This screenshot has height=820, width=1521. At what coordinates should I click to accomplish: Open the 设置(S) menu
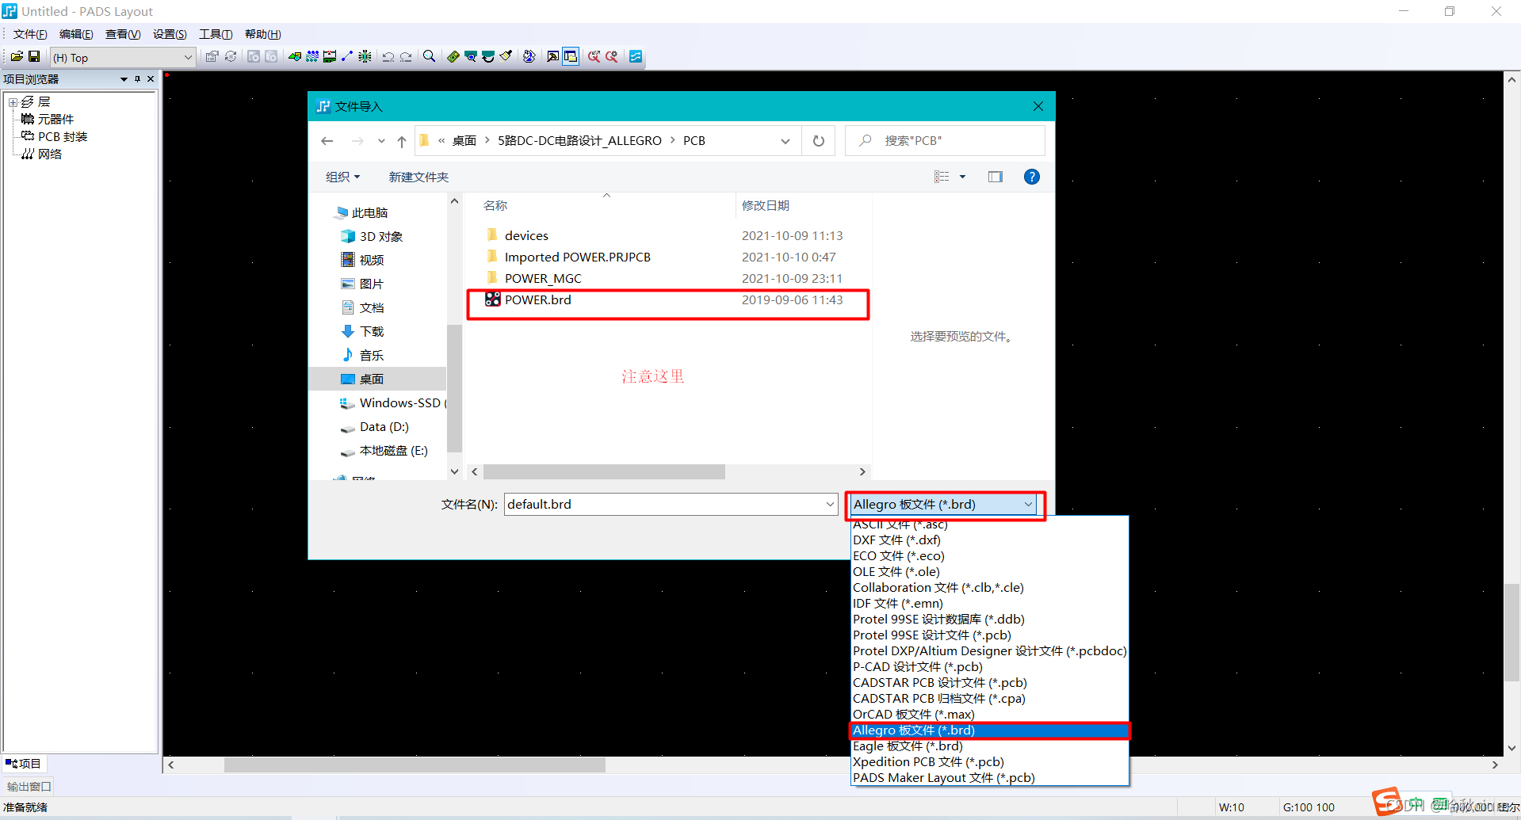click(x=170, y=34)
